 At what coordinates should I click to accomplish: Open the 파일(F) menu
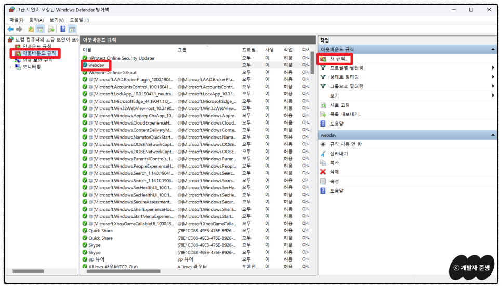point(16,20)
